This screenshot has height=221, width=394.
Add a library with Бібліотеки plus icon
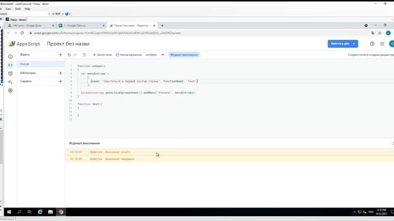[60, 73]
